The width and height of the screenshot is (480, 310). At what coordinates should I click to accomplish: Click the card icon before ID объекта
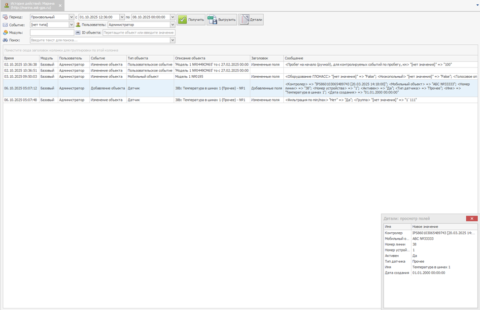point(78,32)
